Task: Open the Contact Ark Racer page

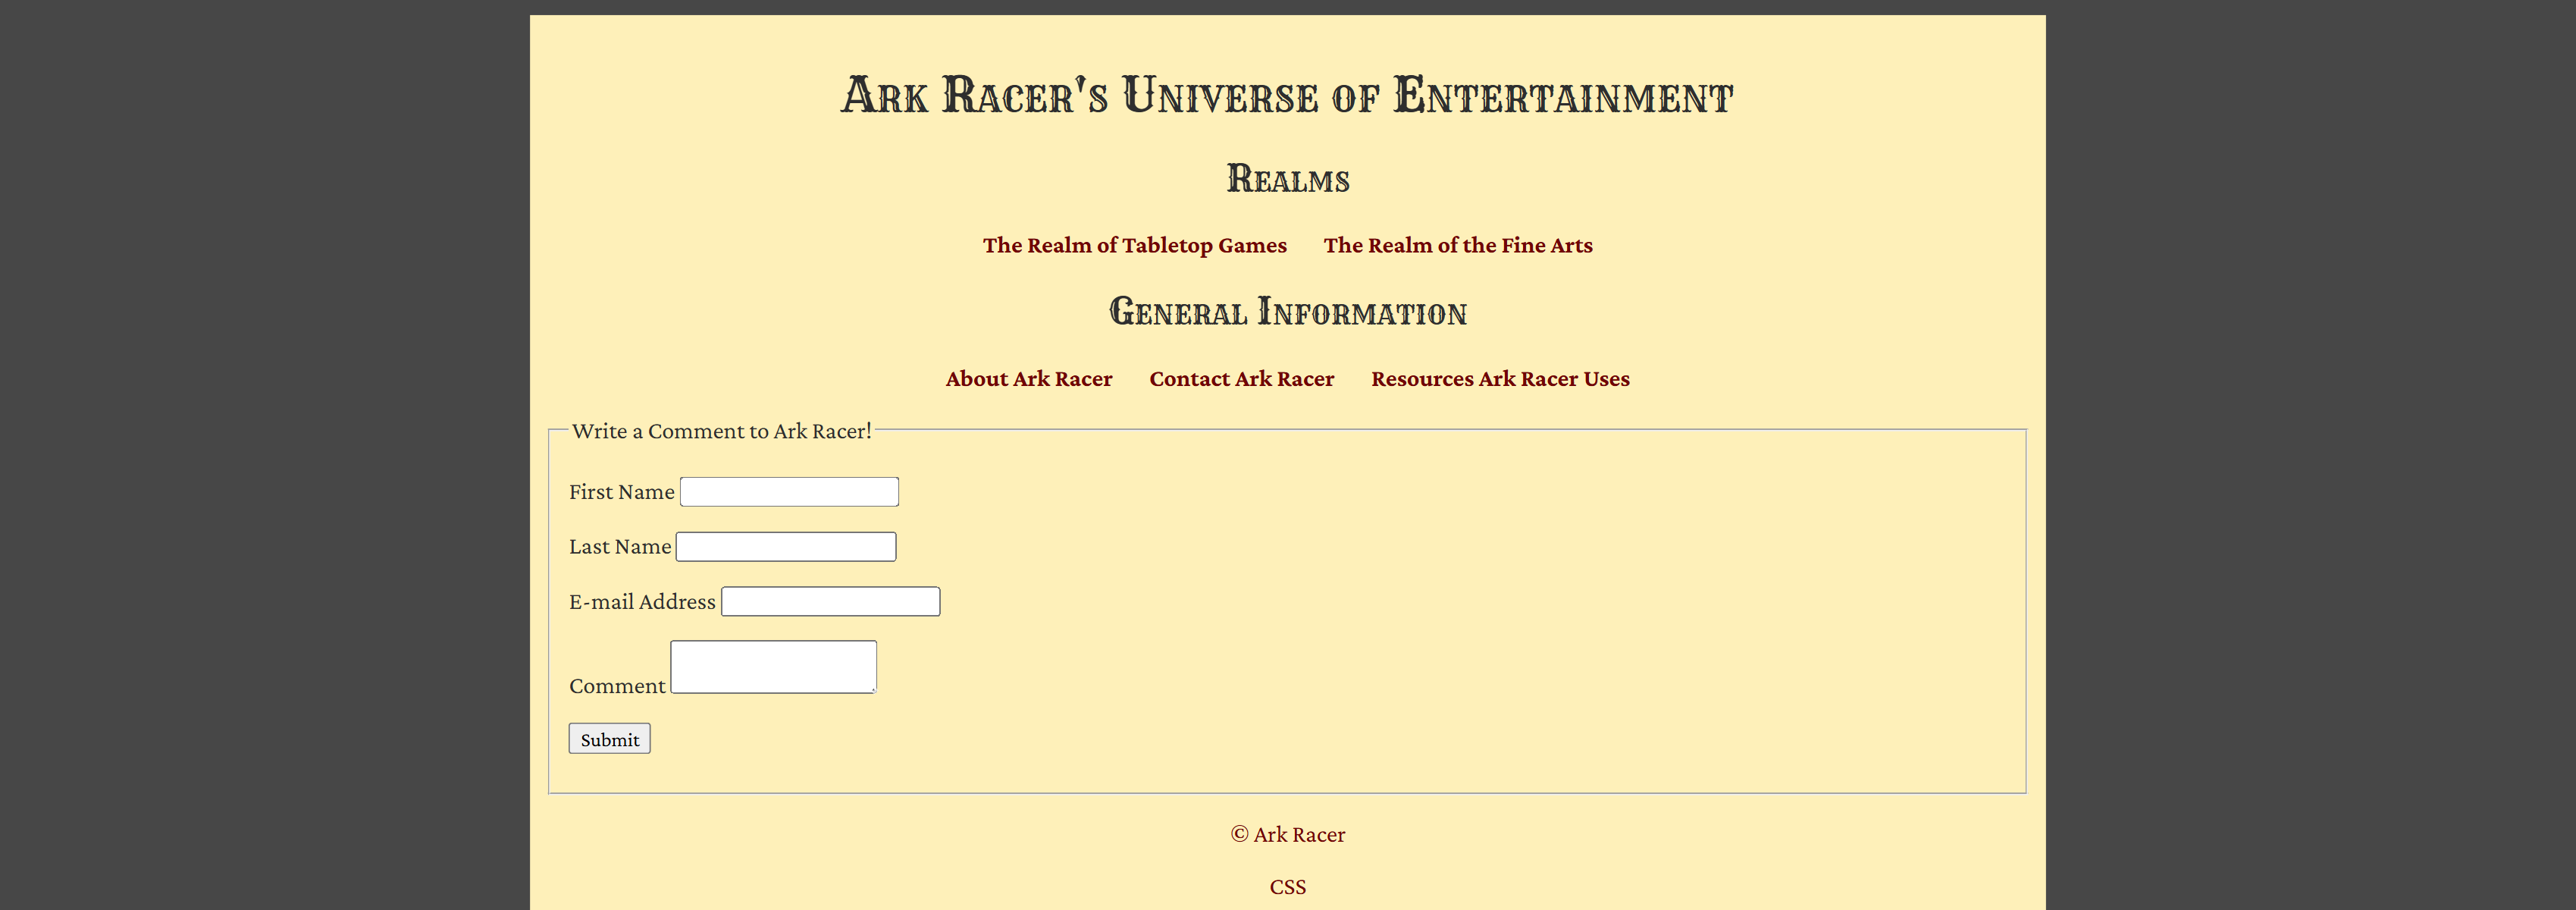Action: (x=1241, y=379)
